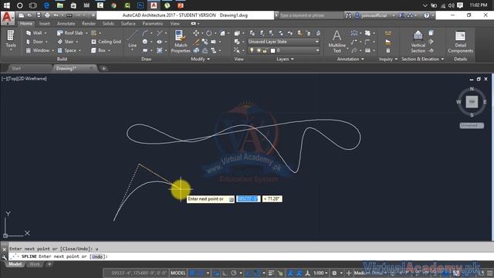The image size is (494, 278).
Task: Select the Line draw tool
Action: point(132,39)
